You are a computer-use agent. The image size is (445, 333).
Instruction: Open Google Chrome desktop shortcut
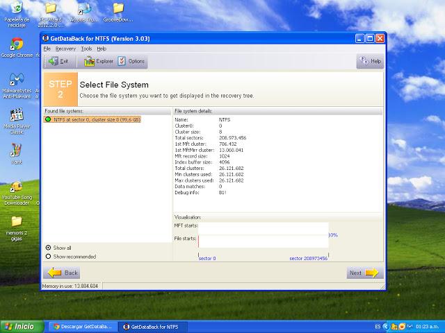point(16,46)
